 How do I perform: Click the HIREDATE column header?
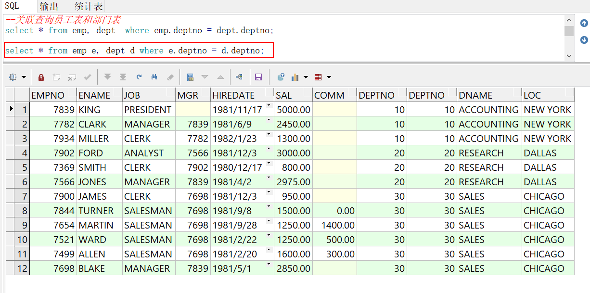point(242,95)
